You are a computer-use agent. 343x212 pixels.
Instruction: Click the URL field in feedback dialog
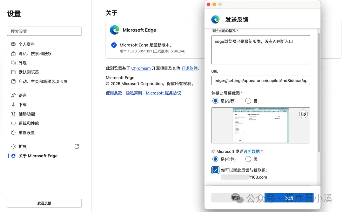click(x=260, y=80)
